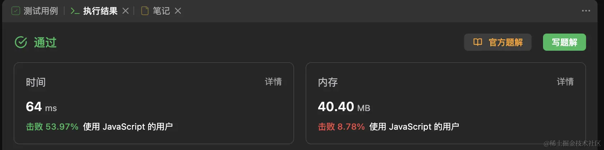Click the note page icon beside 笔记

[x=145, y=11]
